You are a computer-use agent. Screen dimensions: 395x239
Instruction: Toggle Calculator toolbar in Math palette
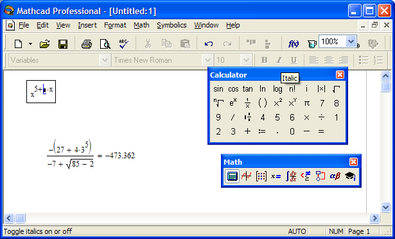tap(232, 176)
